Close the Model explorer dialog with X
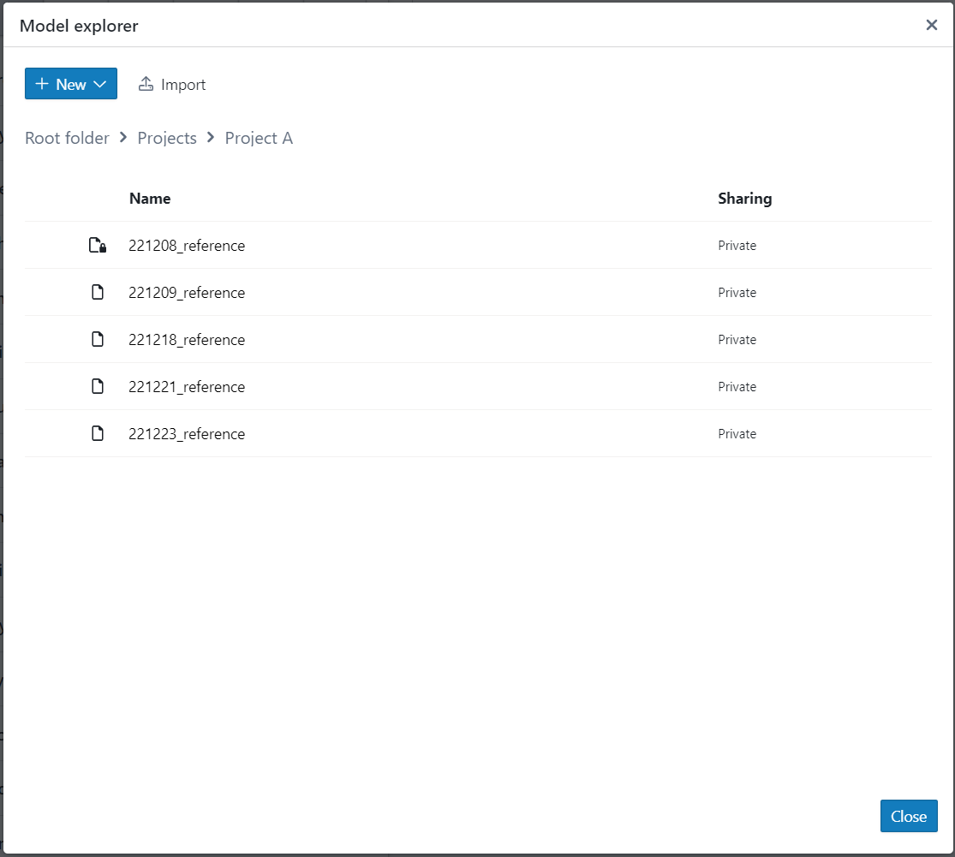 pos(931,25)
